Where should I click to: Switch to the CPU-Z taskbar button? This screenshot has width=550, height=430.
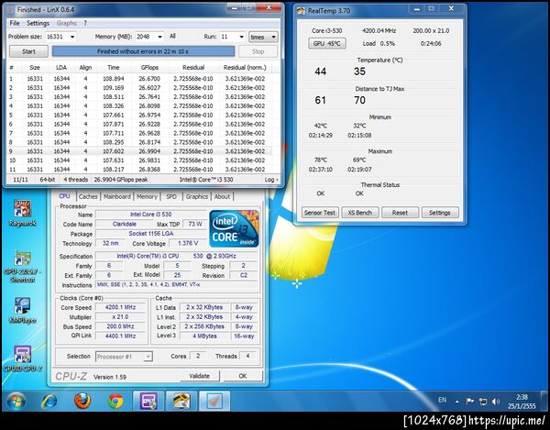point(148,401)
